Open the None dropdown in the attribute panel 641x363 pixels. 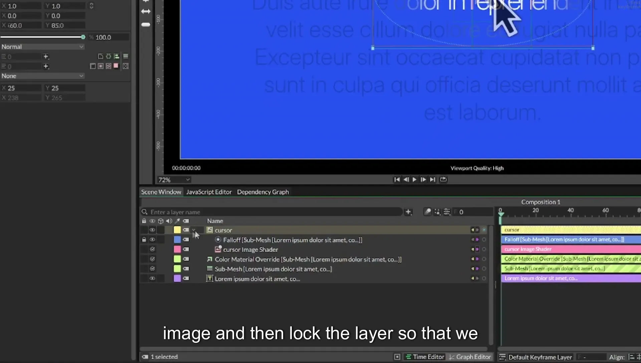pos(42,76)
